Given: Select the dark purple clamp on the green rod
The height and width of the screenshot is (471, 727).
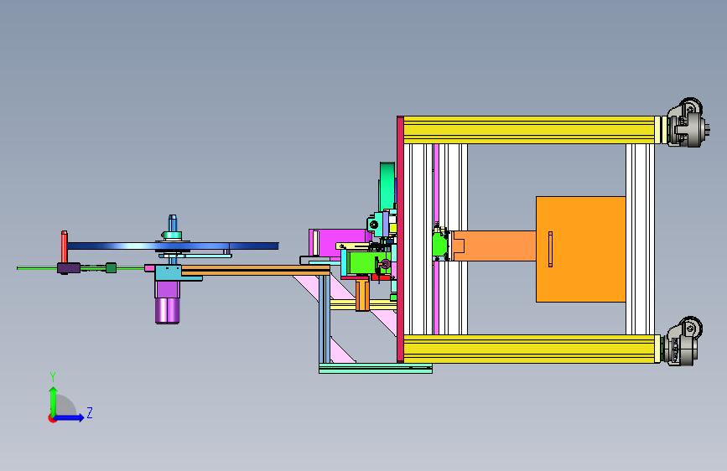Looking at the screenshot, I should [x=69, y=268].
